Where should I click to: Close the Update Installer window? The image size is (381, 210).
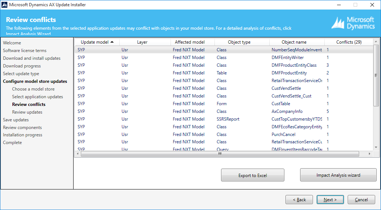pyautogui.click(x=372, y=5)
